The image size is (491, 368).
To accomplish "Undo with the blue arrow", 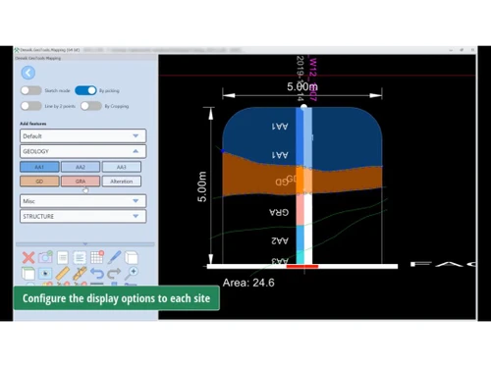I will pos(97,273).
